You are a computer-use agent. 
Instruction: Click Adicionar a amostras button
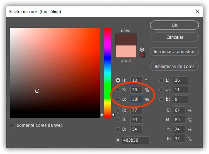tap(174, 51)
